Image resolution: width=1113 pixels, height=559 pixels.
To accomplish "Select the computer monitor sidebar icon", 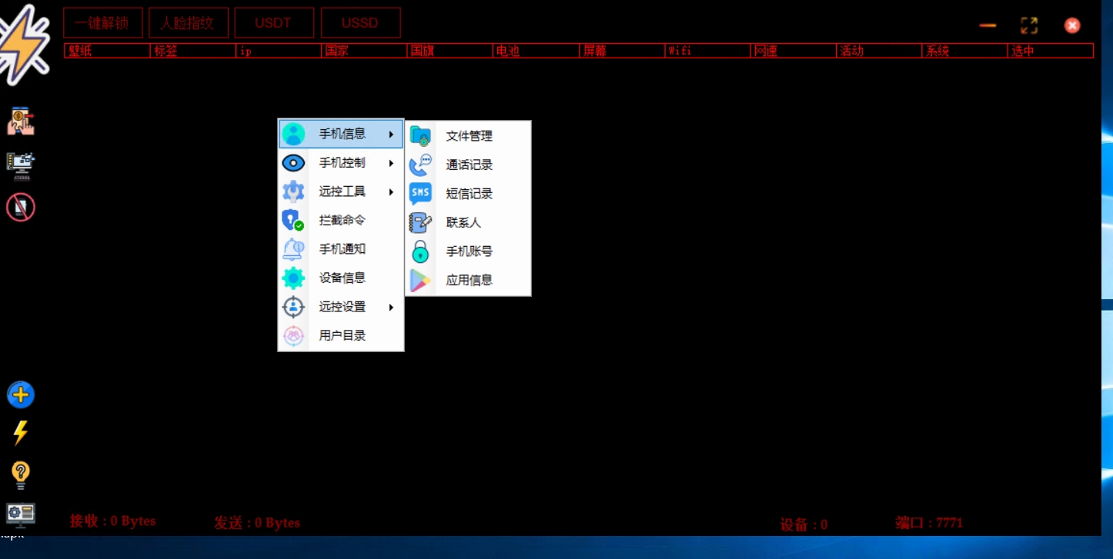I will click(x=21, y=165).
